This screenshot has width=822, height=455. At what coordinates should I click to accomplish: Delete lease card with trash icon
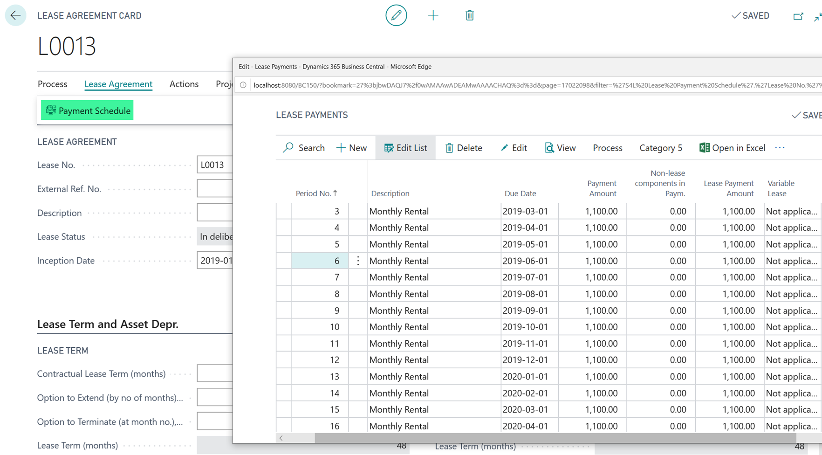click(470, 15)
